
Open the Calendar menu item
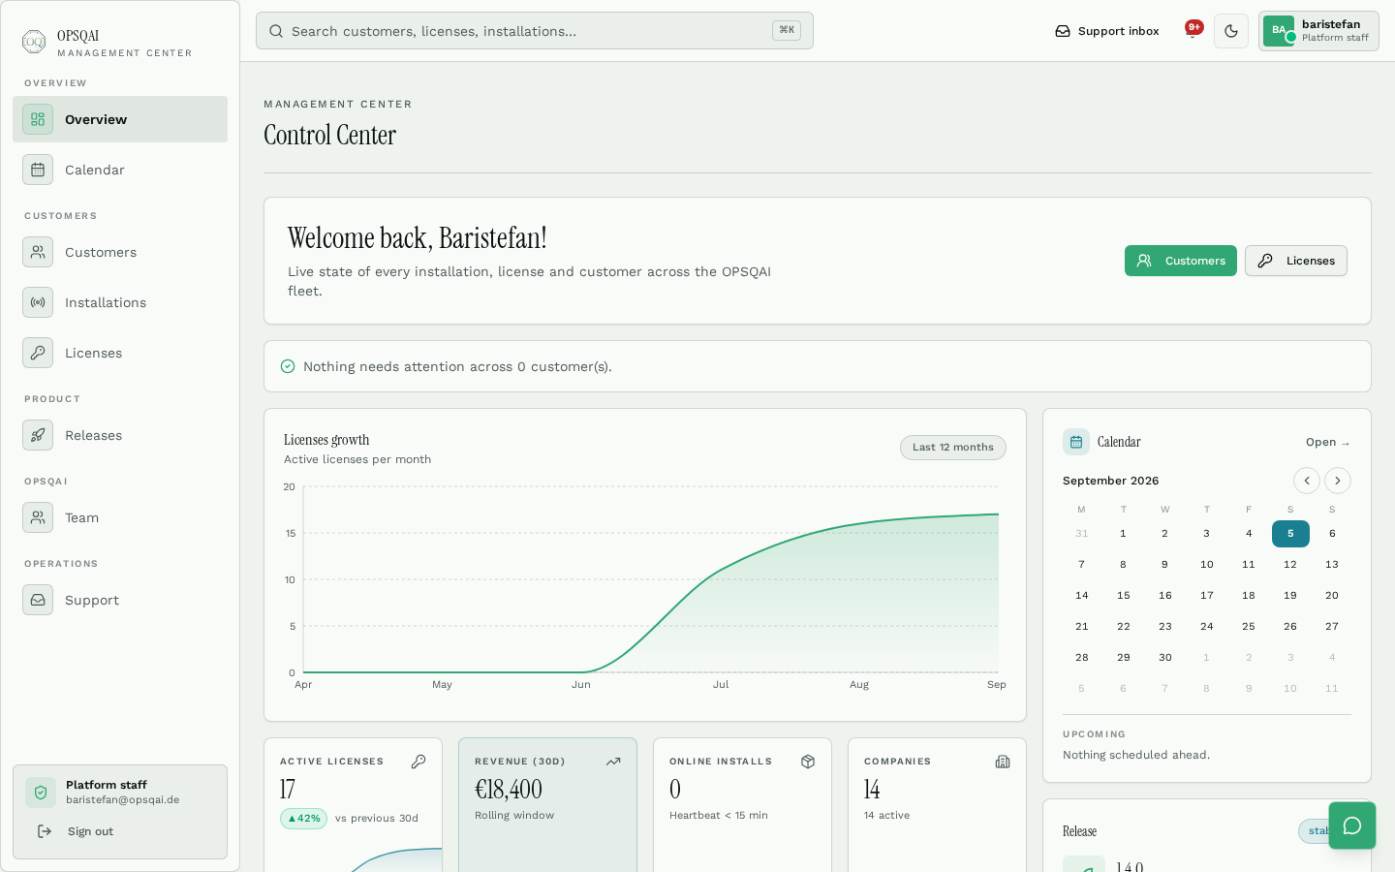120,170
